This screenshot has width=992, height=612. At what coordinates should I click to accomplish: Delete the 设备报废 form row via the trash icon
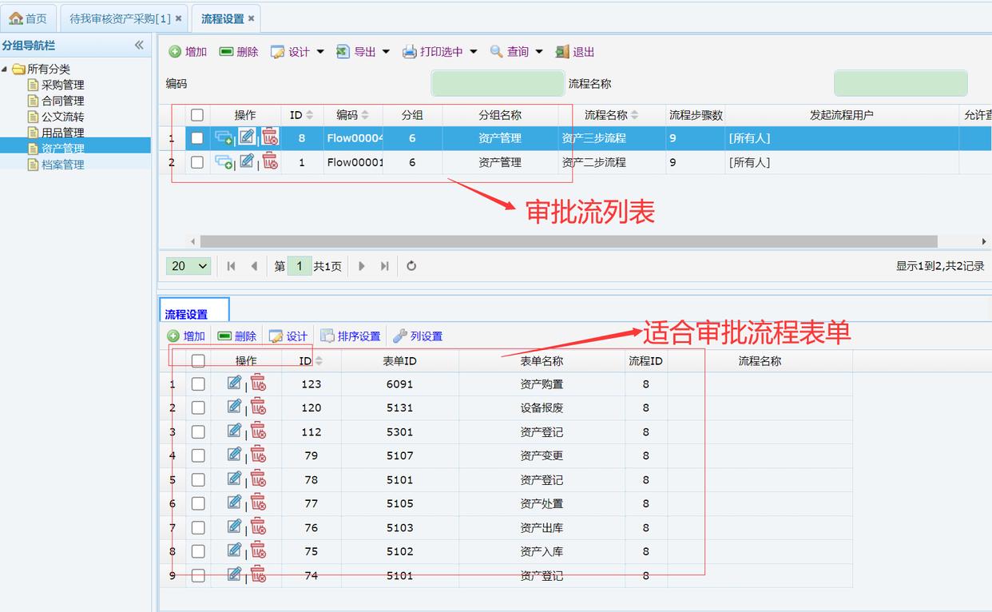point(258,407)
